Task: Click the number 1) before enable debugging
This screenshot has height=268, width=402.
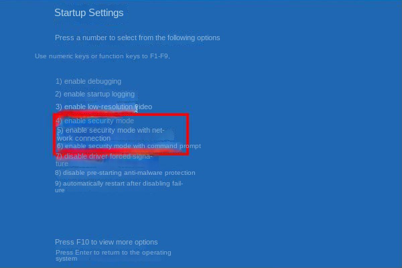Action: coord(59,82)
